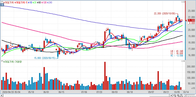Click the 호 button at chart top-left
This screenshot has height=97, width=196.
[x=2, y=5]
